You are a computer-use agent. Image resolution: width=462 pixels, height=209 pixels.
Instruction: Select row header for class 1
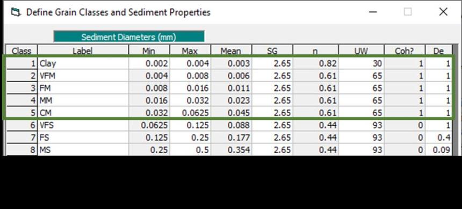(21, 63)
